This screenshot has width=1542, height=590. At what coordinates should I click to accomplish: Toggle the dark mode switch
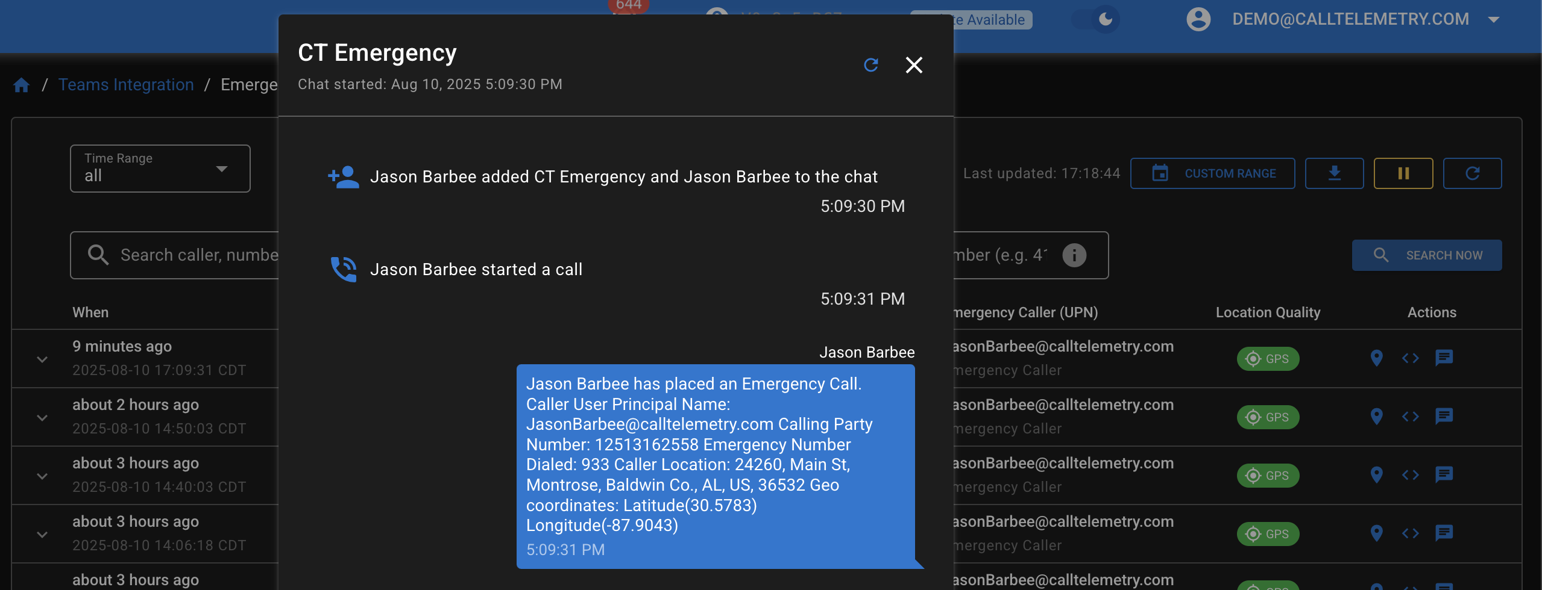pos(1096,19)
